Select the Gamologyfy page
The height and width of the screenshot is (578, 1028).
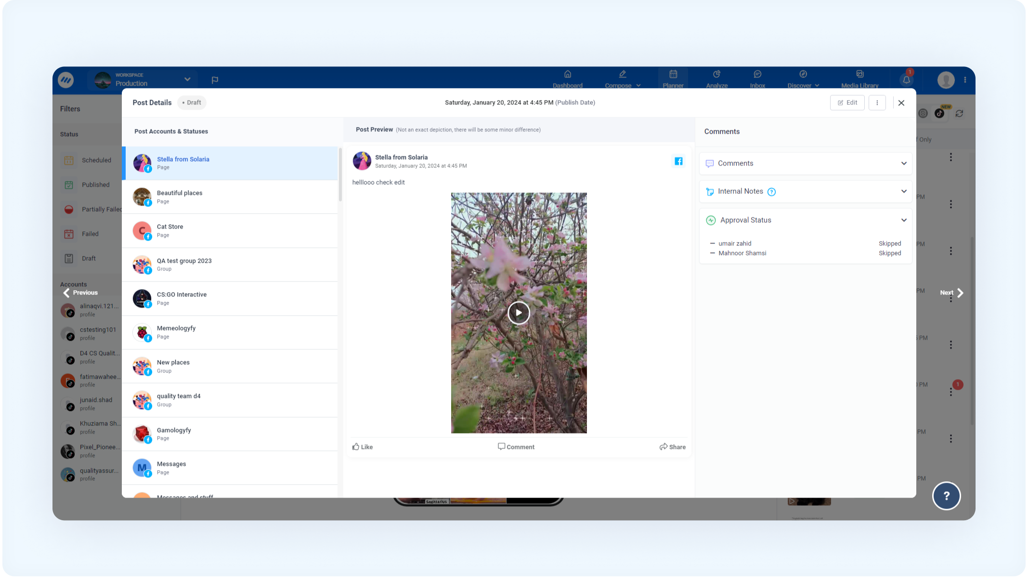click(231, 434)
